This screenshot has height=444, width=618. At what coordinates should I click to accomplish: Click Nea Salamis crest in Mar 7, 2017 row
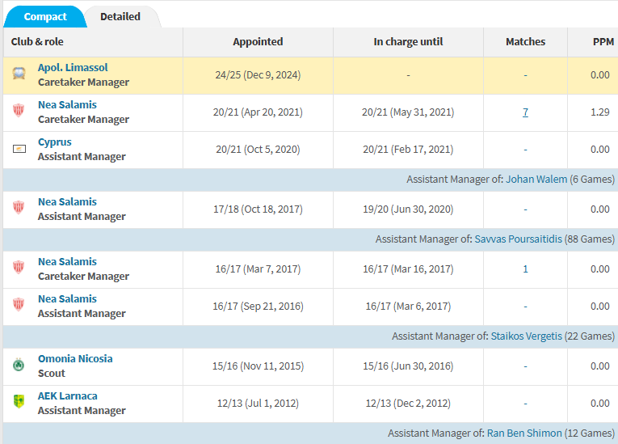[x=19, y=267]
